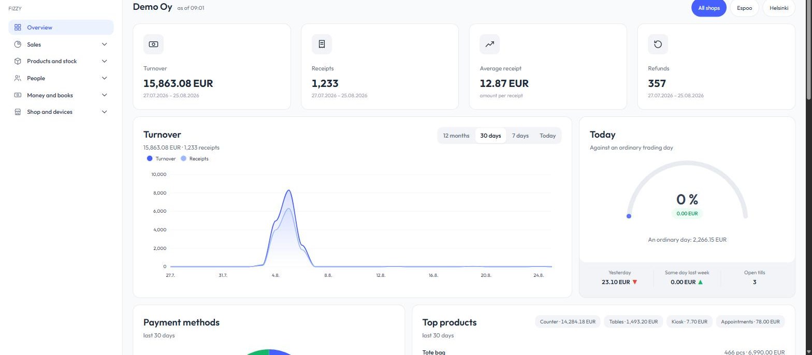Click the Sales pie chart icon
The image size is (812, 355).
click(18, 45)
